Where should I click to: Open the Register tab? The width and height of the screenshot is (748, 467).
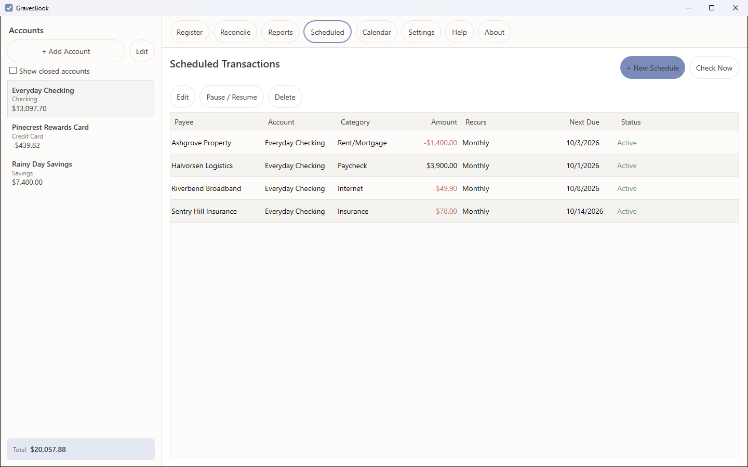190,32
